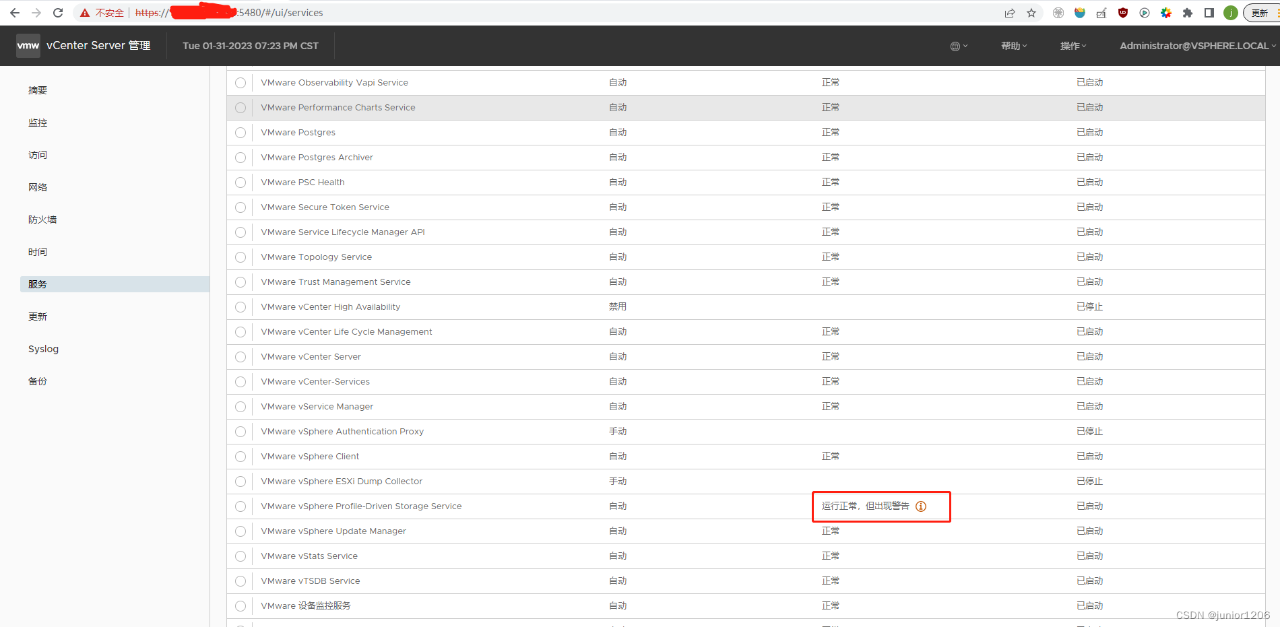Go to 监控 monitoring in the sidebar
1280x627 pixels.
pyautogui.click(x=38, y=123)
